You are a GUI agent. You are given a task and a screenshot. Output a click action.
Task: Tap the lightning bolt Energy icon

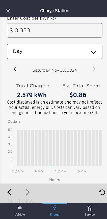coord(55,208)
